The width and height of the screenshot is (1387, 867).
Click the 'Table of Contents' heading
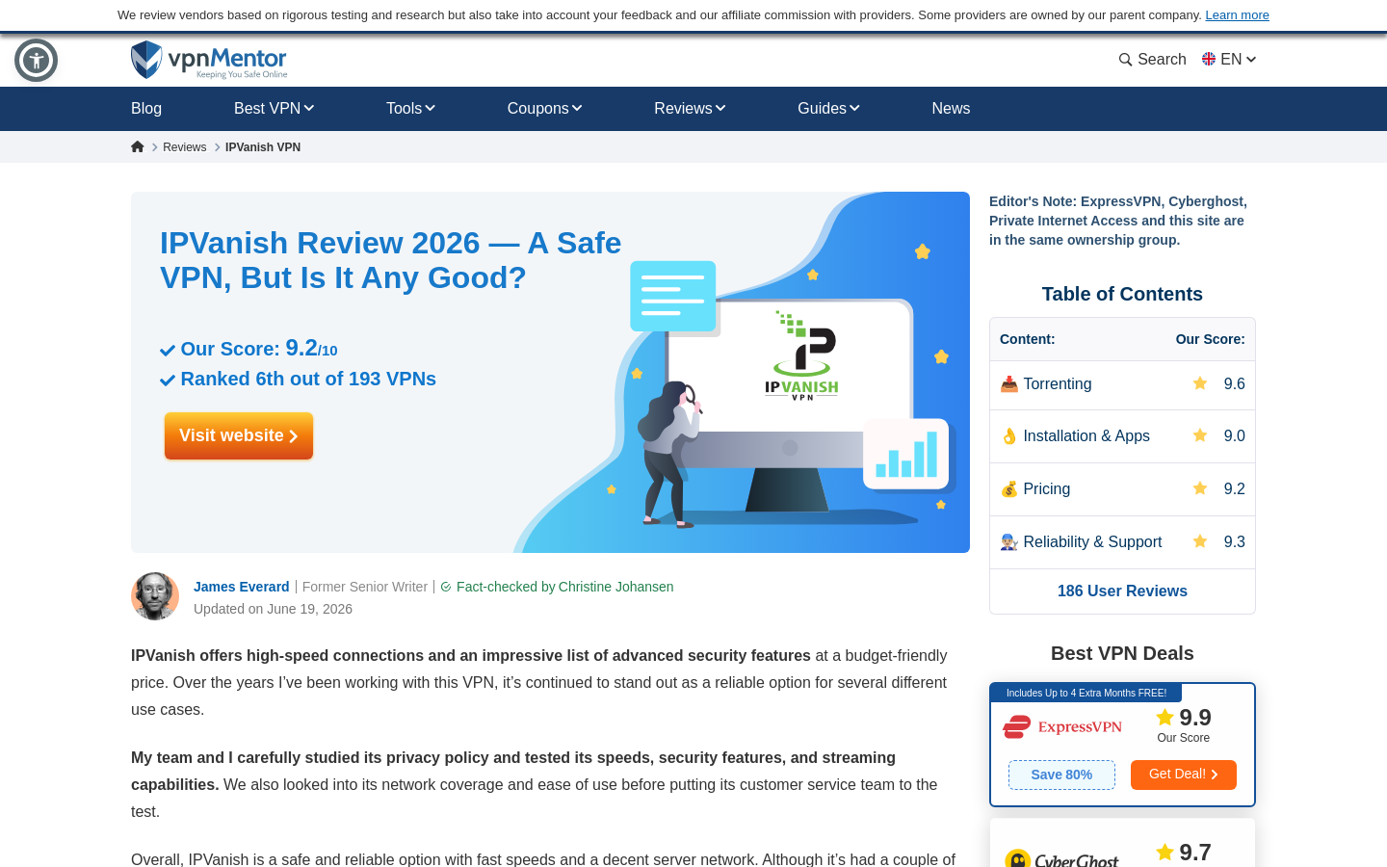coord(1122,294)
